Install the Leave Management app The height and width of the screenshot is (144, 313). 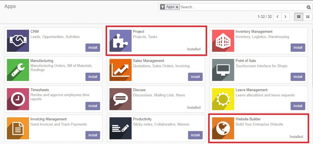click(298, 106)
